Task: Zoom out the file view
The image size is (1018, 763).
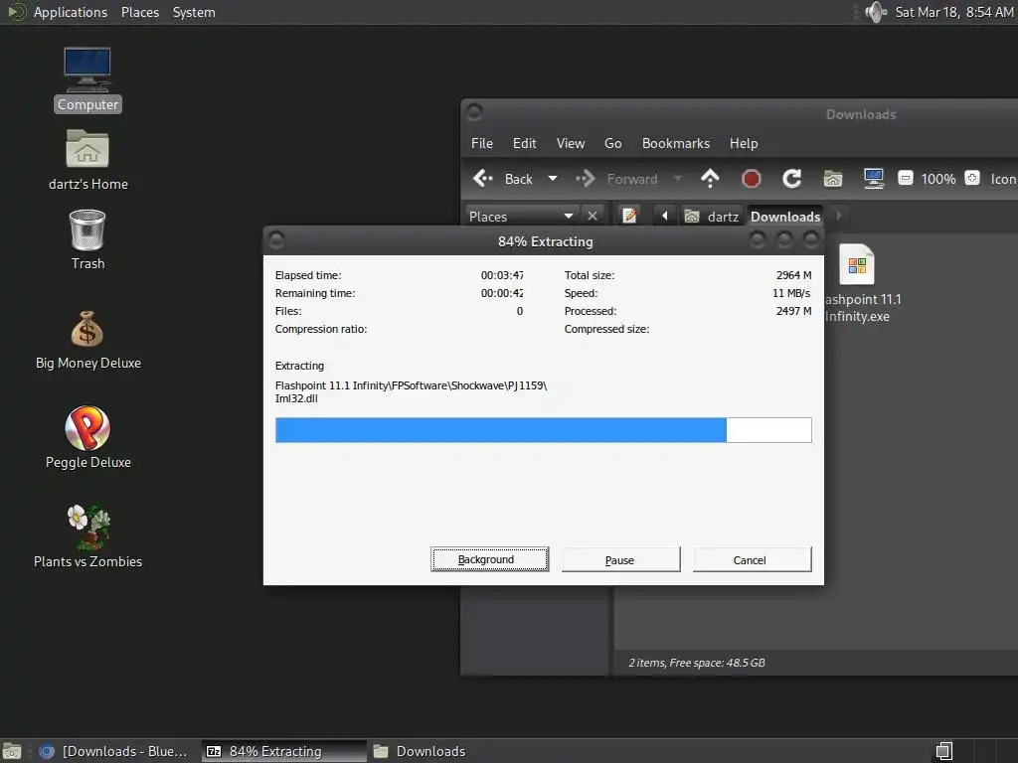Action: pyautogui.click(x=905, y=178)
